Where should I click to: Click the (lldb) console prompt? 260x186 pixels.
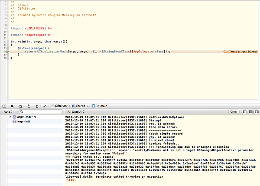click(71, 180)
